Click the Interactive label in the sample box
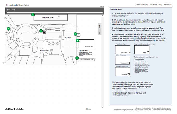The height and width of the screenshot is (114, 177). [124, 74]
